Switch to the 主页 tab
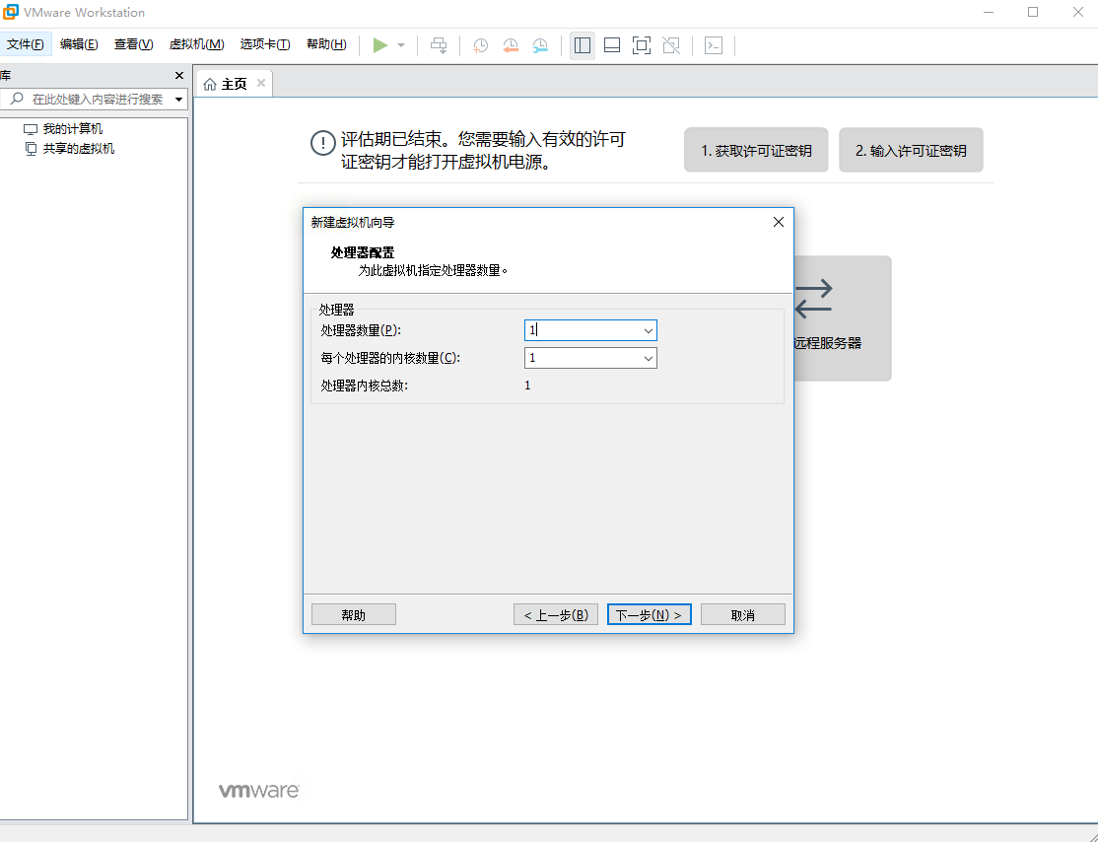This screenshot has width=1098, height=842. (234, 84)
